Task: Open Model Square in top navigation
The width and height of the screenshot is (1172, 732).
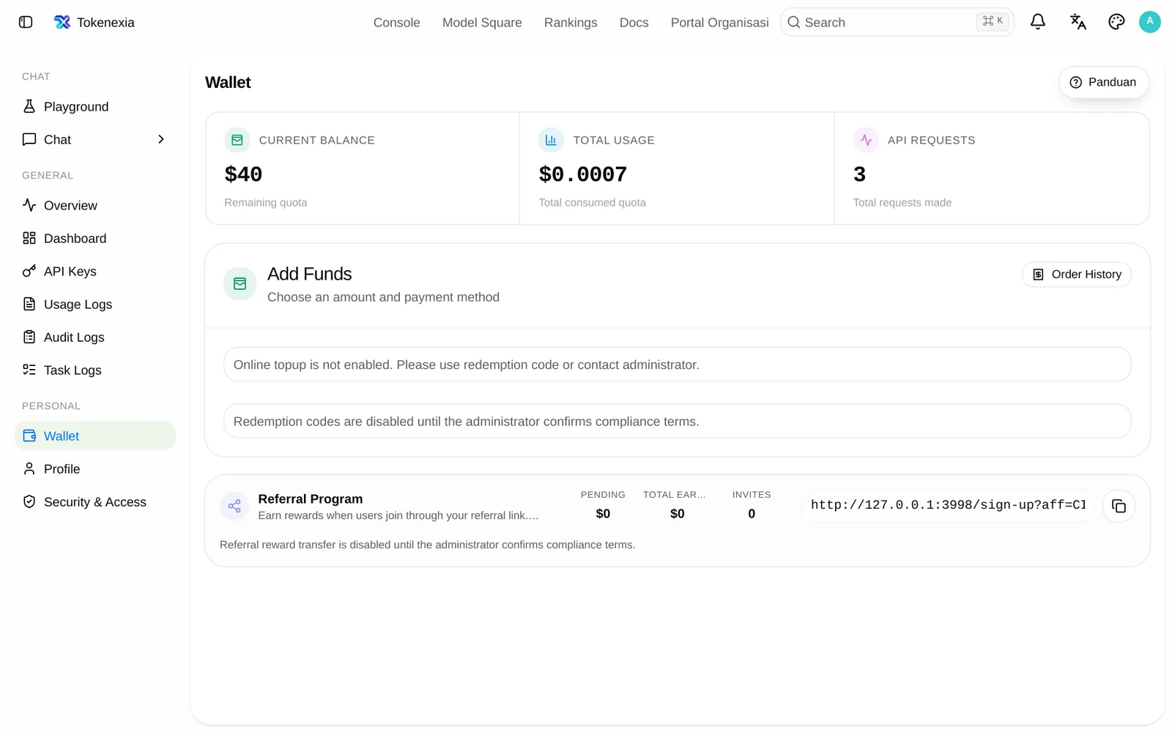Action: tap(482, 23)
